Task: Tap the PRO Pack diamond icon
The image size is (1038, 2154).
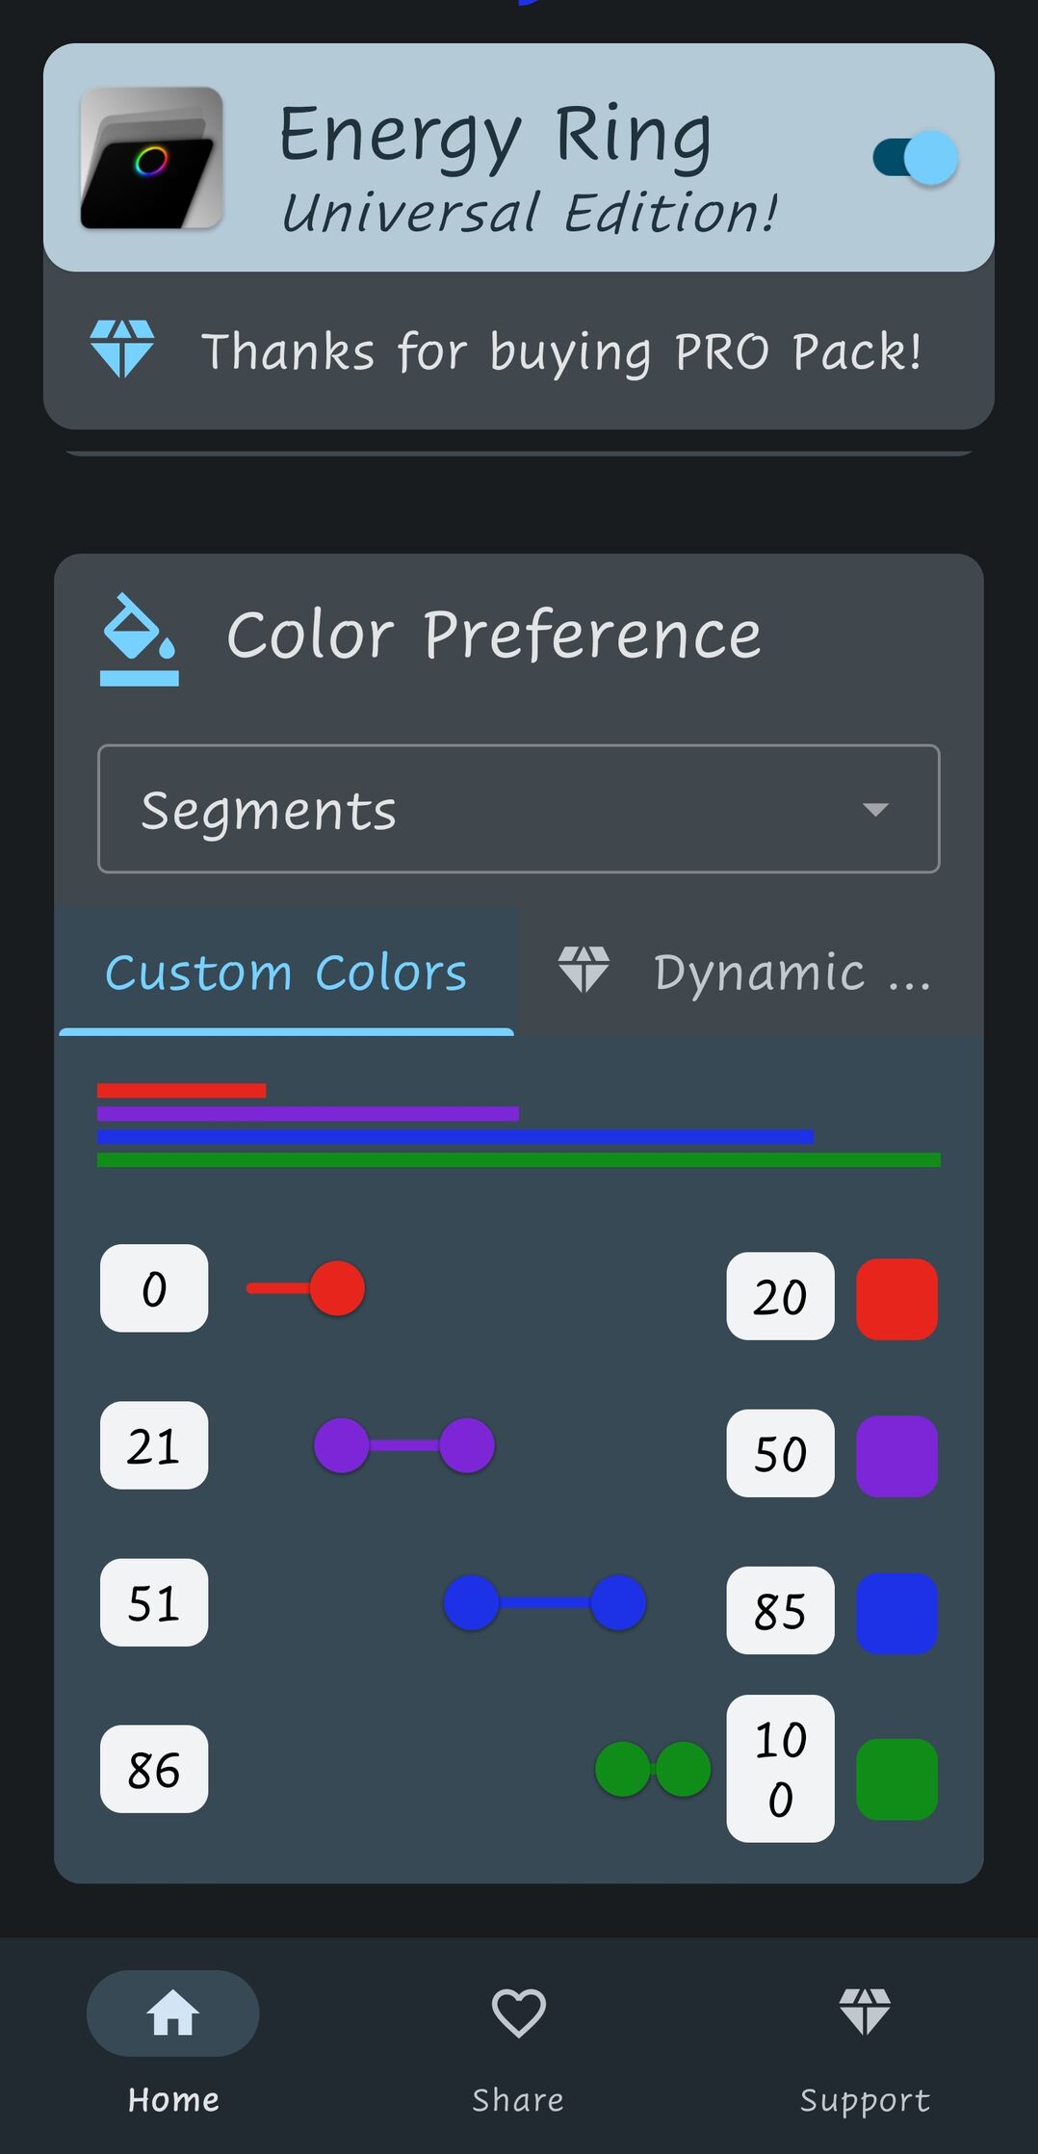Action: tap(121, 349)
